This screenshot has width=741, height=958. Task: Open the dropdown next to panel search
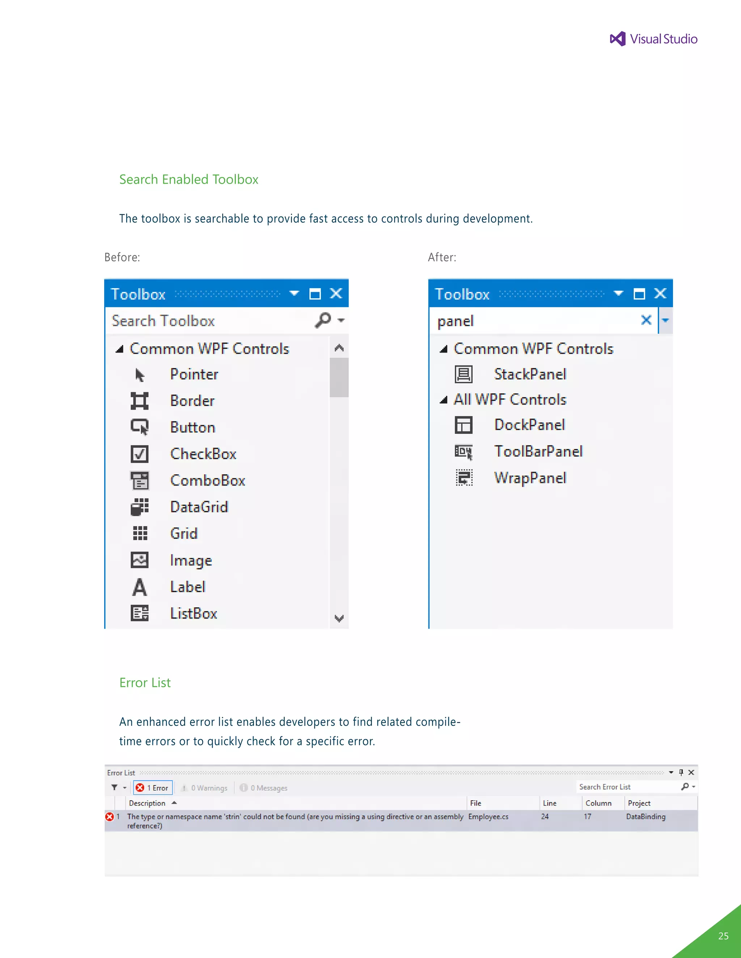[665, 320]
